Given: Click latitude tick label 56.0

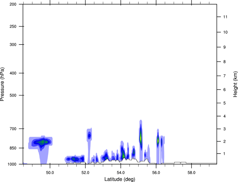Looking at the screenshot, I should (x=156, y=173).
